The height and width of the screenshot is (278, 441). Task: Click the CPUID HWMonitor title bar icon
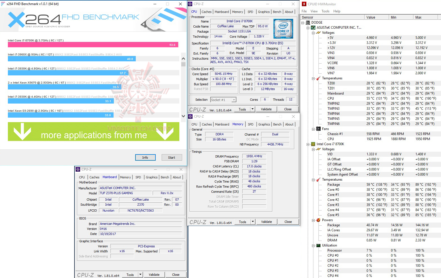304,4
